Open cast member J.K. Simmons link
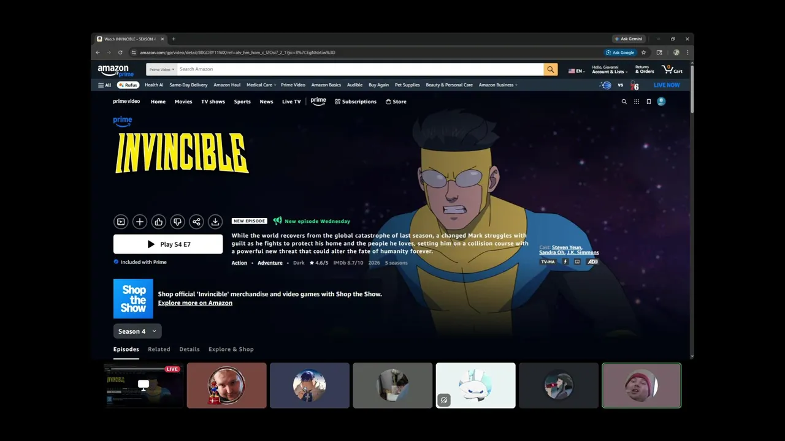785x441 pixels. (583, 252)
